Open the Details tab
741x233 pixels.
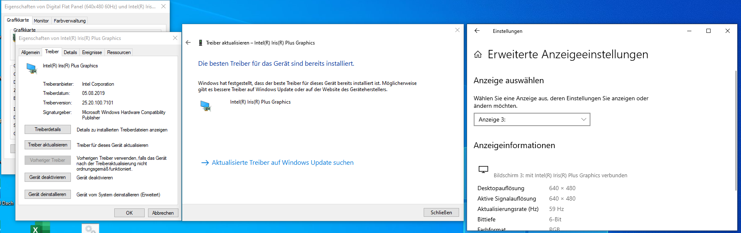click(x=70, y=52)
